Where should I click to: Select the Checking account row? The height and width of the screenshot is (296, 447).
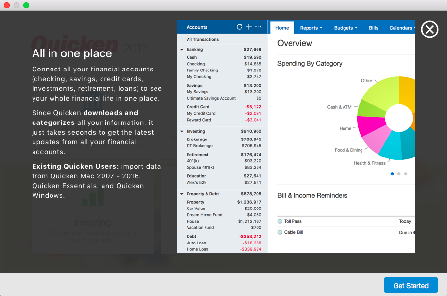click(x=222, y=64)
